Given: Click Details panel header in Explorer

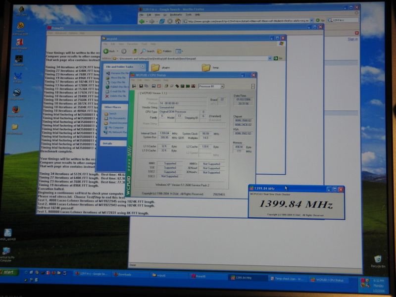Looking at the screenshot, I should 114,144.
